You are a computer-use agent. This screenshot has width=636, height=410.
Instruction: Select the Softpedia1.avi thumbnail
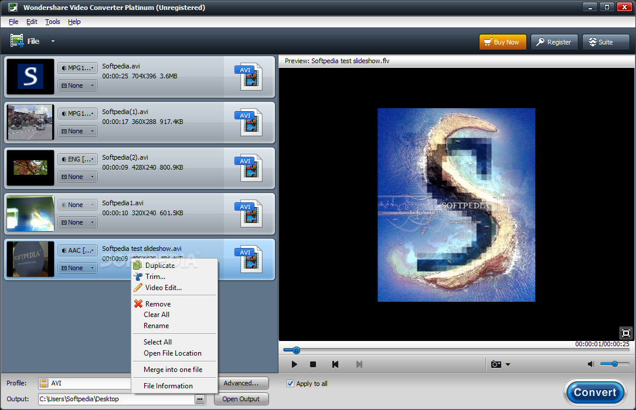(30, 213)
